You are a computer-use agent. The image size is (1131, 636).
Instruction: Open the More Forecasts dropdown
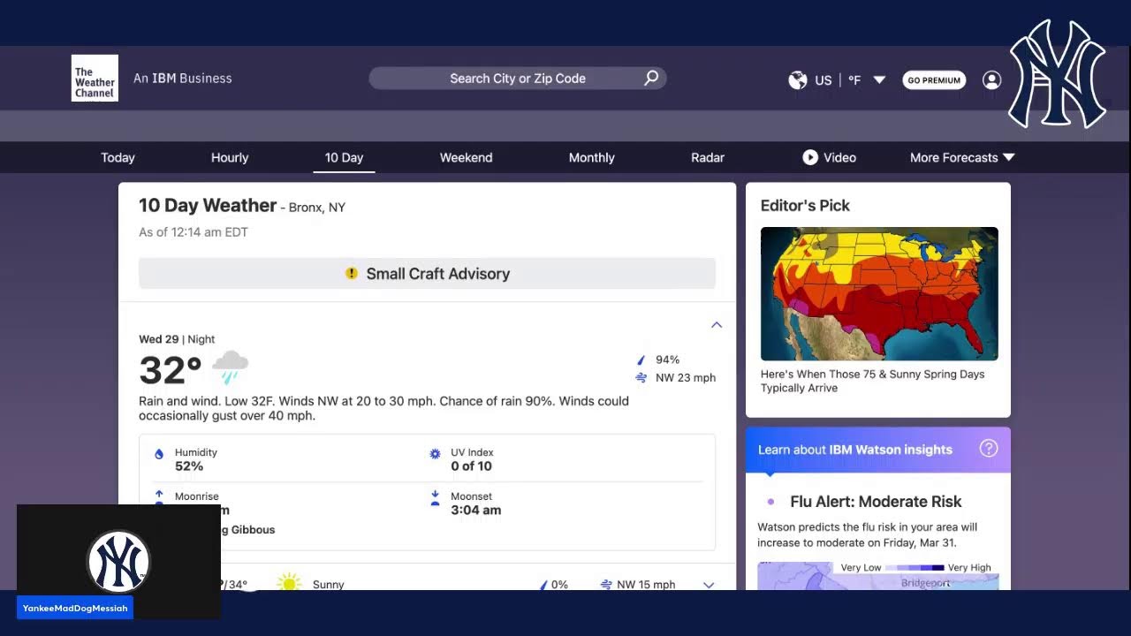[962, 157]
